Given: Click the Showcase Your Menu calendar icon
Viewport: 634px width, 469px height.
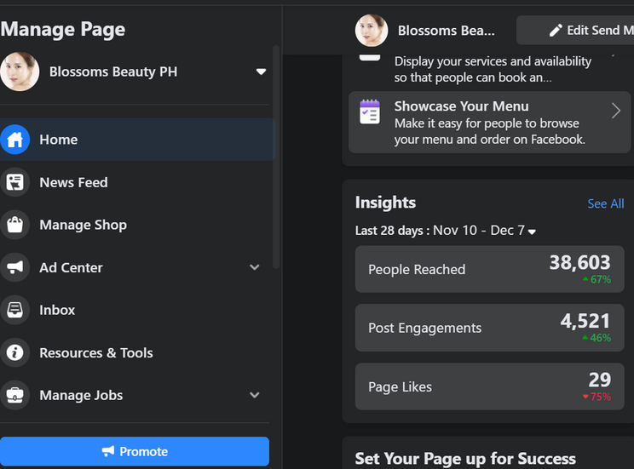Looking at the screenshot, I should click(x=370, y=112).
